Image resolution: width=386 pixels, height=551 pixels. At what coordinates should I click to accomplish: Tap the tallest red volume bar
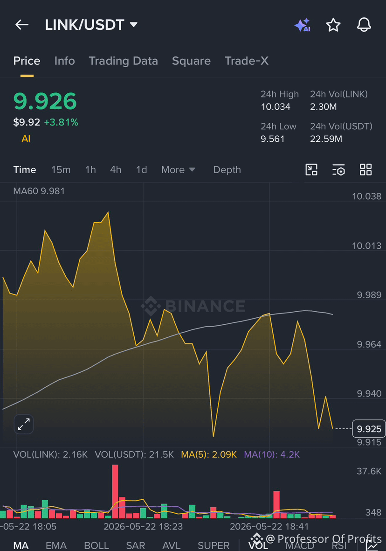115,491
